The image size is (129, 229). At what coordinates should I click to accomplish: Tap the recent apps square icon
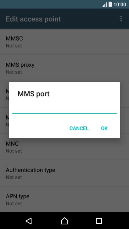pos(99,221)
